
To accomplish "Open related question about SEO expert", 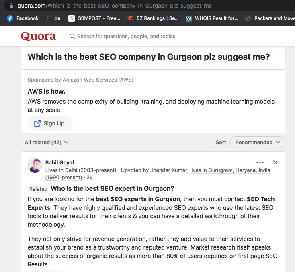I will click(x=112, y=189).
